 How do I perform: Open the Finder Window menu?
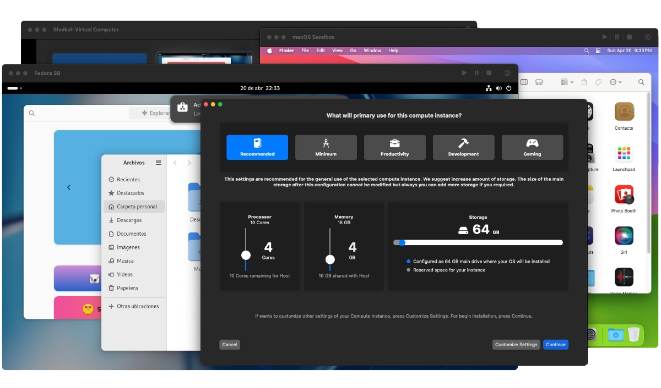point(372,51)
